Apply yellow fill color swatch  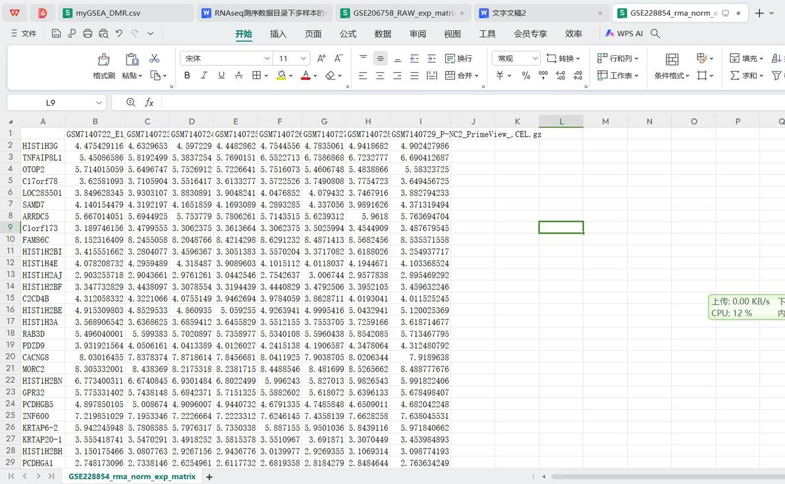point(281,76)
